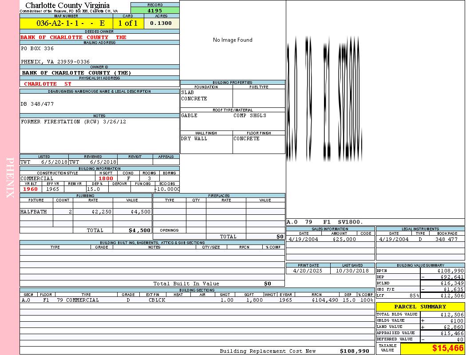Click the reviewed date TWT 6/5/2018
Image resolution: width=466 pixels, height=355 pixels.
93,162
